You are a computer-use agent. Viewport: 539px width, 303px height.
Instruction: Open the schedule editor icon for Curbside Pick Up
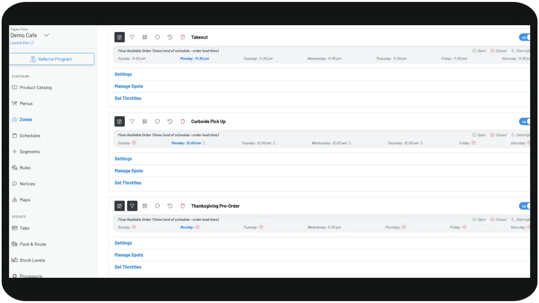pyautogui.click(x=120, y=121)
